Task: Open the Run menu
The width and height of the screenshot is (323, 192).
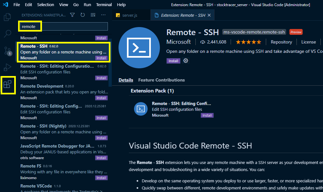Action: pos(87,5)
